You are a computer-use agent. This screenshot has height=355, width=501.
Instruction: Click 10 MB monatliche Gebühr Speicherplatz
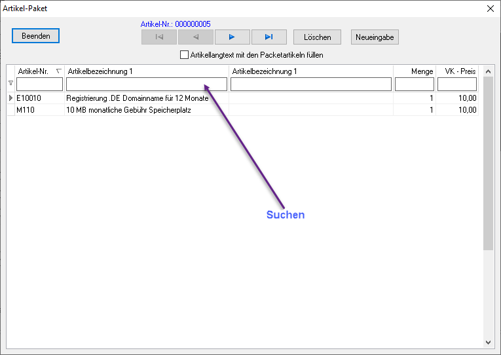click(x=128, y=110)
